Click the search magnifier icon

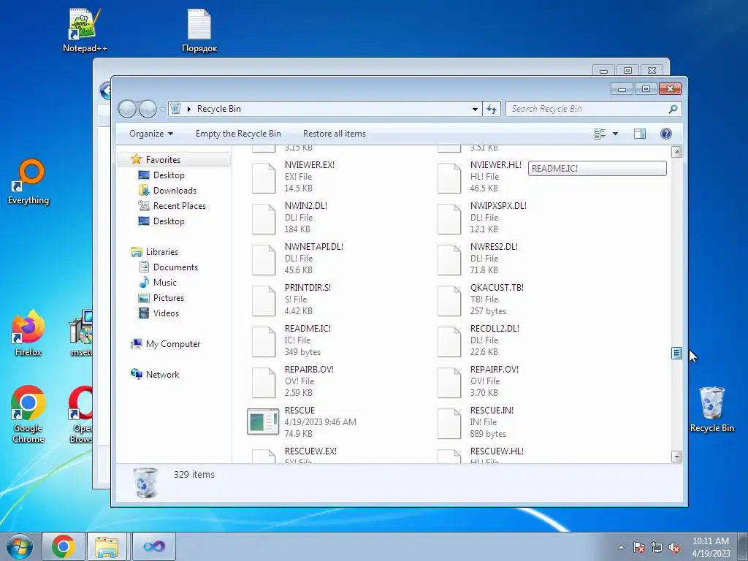(673, 110)
